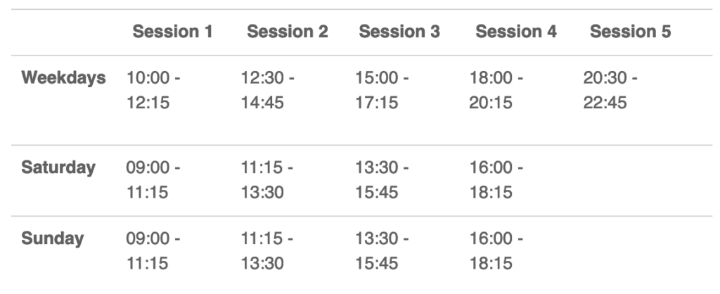Select the Session 1 column header

[173, 32]
